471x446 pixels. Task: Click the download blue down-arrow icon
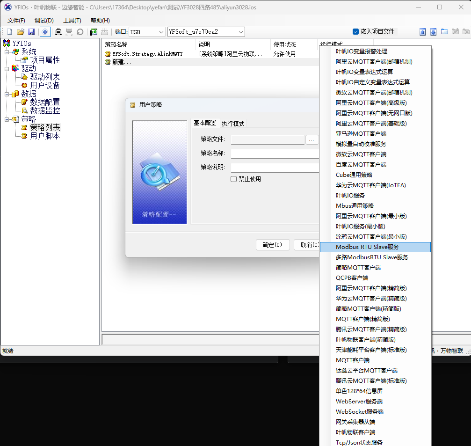[433, 32]
